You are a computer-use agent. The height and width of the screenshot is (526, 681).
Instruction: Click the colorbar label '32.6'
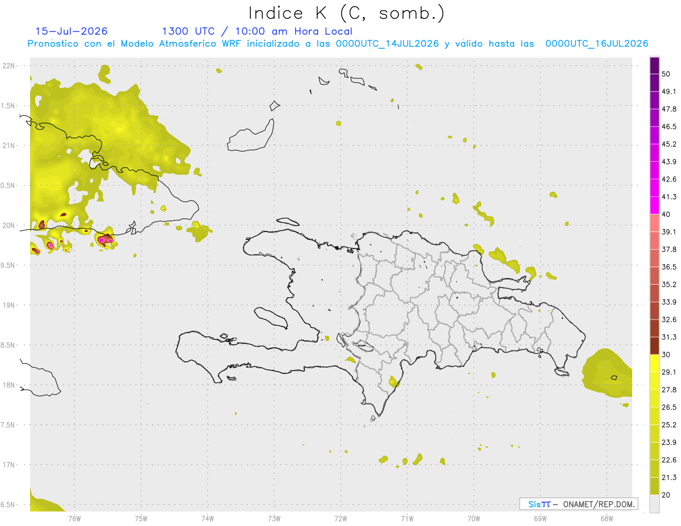click(669, 319)
